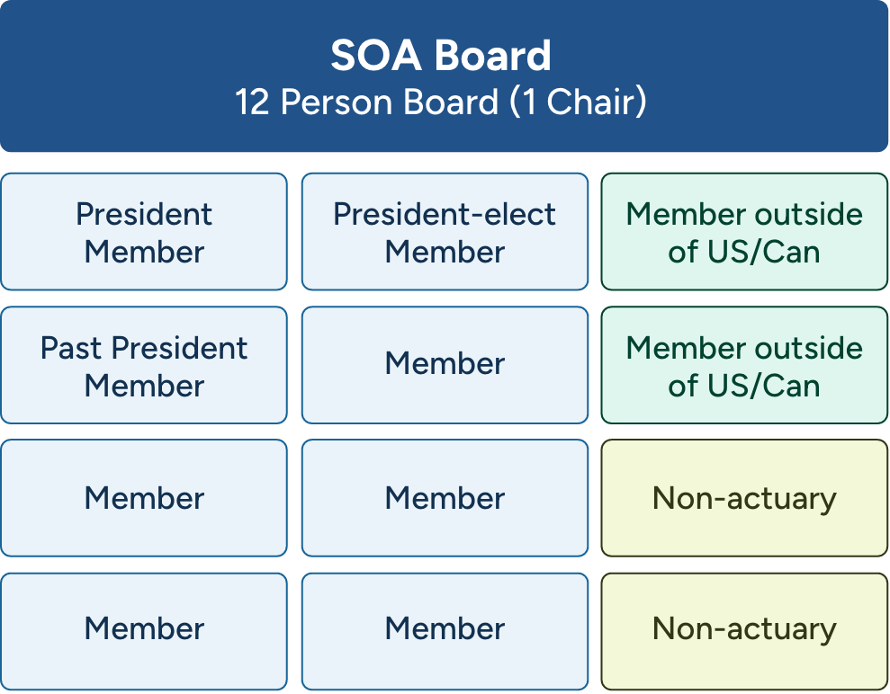This screenshot has width=890, height=694.
Task: Click the '(1 Chair)' text in the header
Action: [x=578, y=102]
